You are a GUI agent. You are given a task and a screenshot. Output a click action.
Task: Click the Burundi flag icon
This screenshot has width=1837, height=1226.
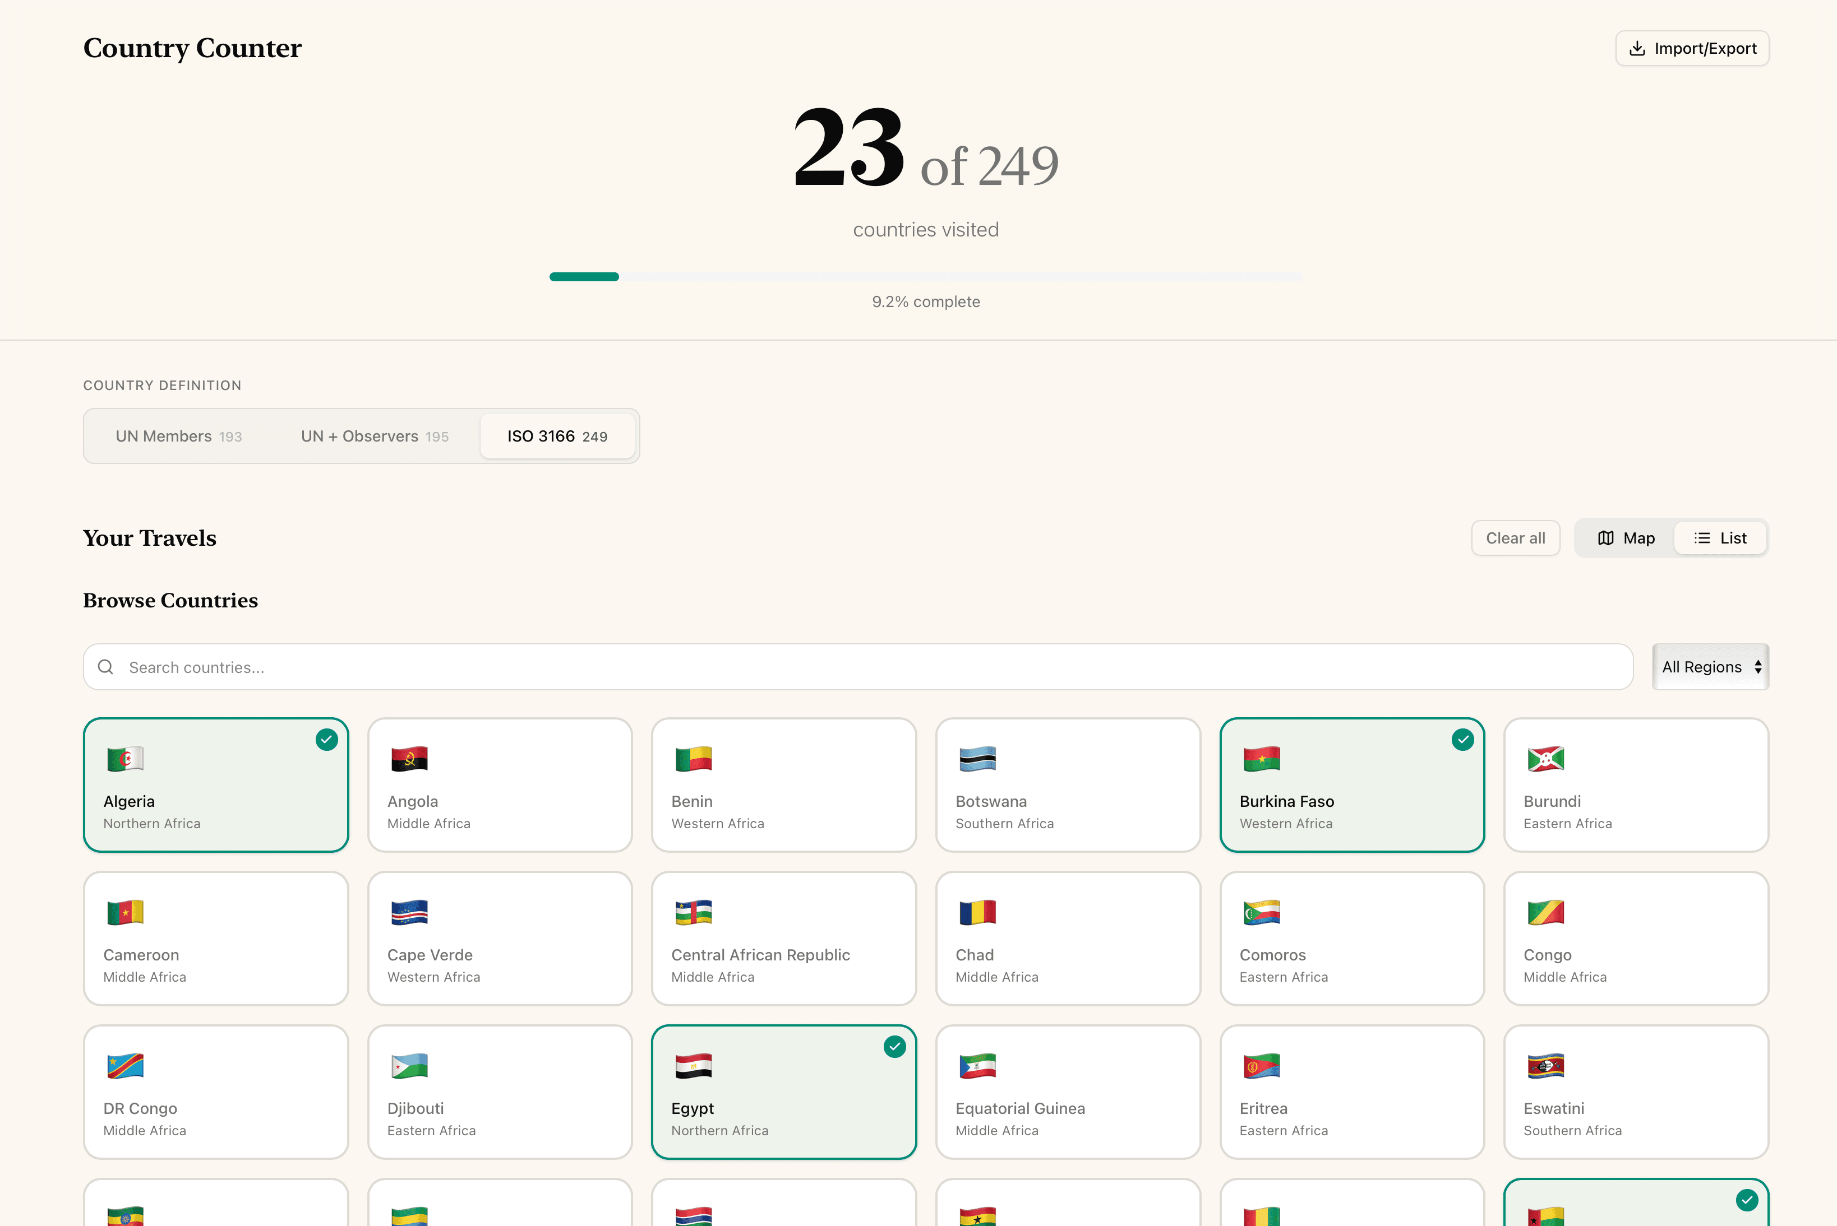pyautogui.click(x=1545, y=759)
